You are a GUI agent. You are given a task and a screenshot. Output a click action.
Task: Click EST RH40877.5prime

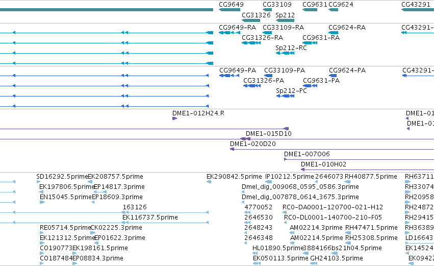point(371,177)
